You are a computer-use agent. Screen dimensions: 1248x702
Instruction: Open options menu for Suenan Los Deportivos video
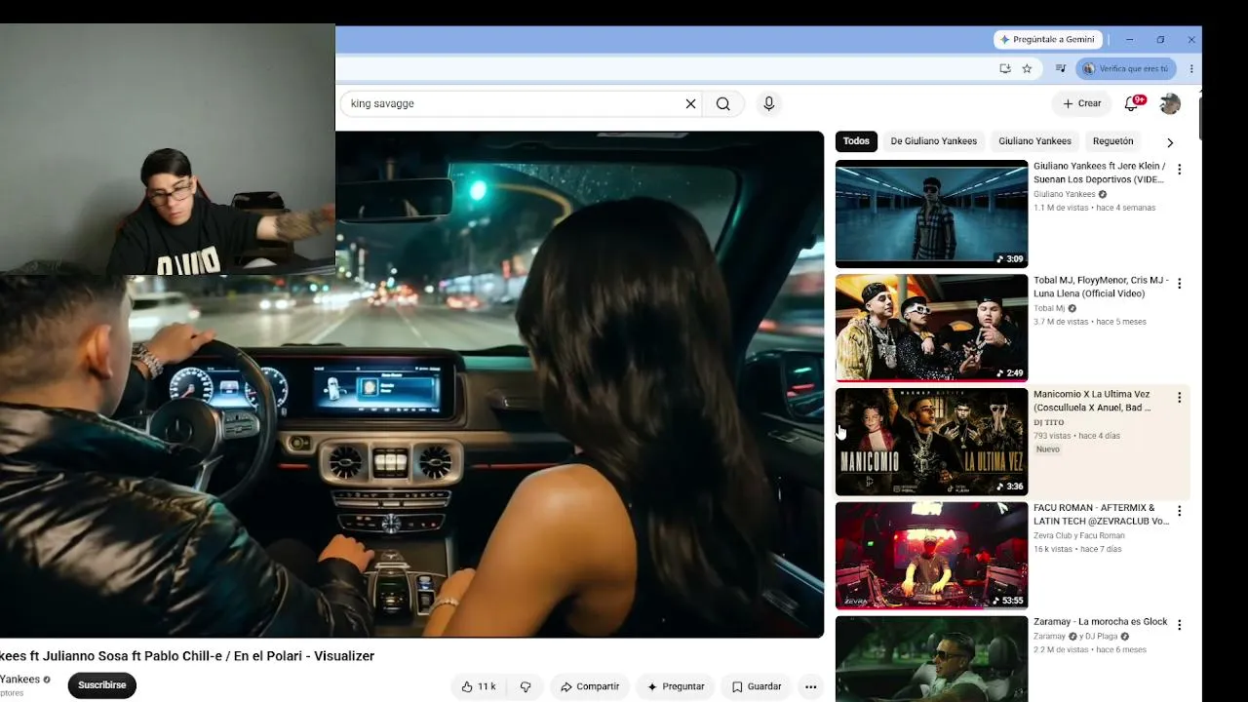tap(1179, 170)
